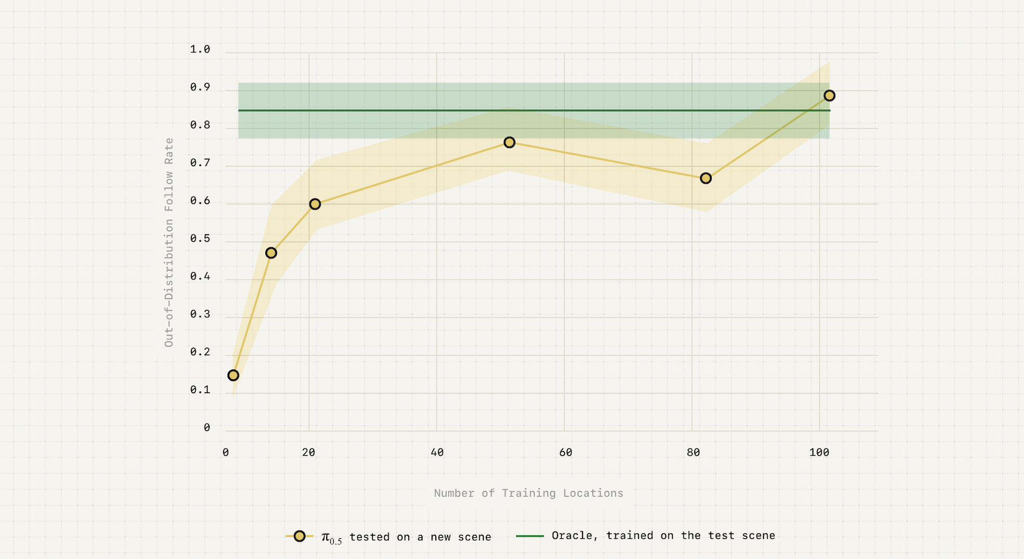
Task: Click the yellow circle marker in the legend
Action: point(299,536)
